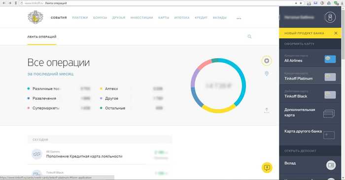Choose the Вклад deposit option

pos(310,165)
